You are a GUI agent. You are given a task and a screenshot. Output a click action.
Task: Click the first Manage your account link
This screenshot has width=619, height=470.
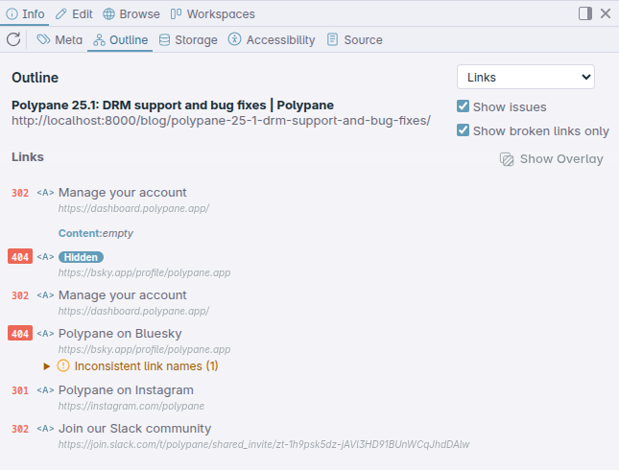(x=123, y=193)
